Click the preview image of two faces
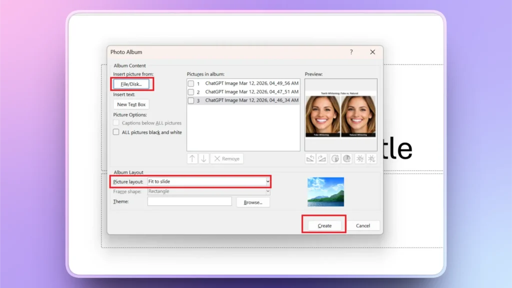The width and height of the screenshot is (512, 288). click(x=340, y=114)
